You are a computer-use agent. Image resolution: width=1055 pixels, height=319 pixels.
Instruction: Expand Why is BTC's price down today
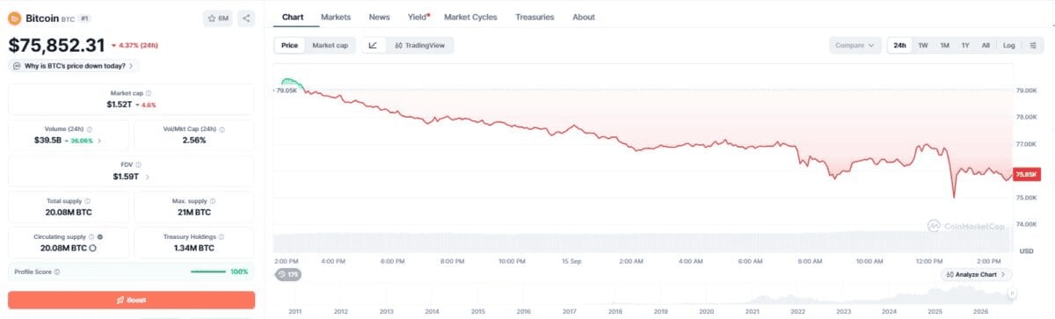(x=74, y=66)
